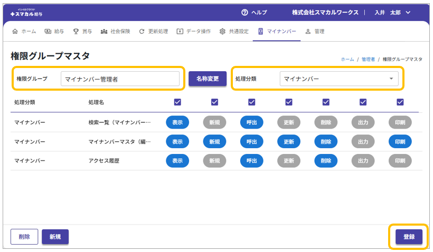Open the 管理 person tab
Screen dimensions: 433x252
(x=315, y=31)
